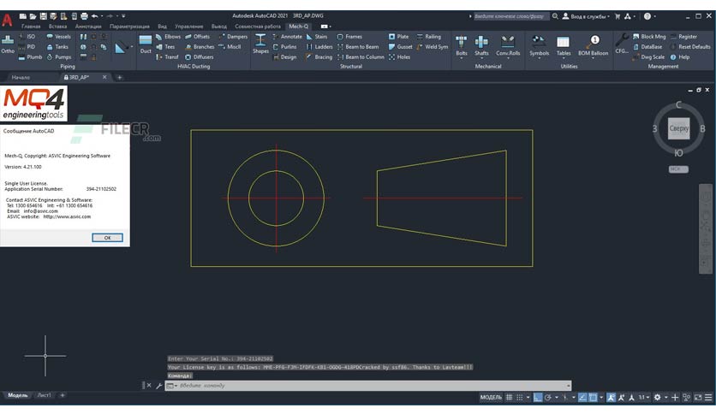Toggle polar tracking in status bar

click(548, 398)
